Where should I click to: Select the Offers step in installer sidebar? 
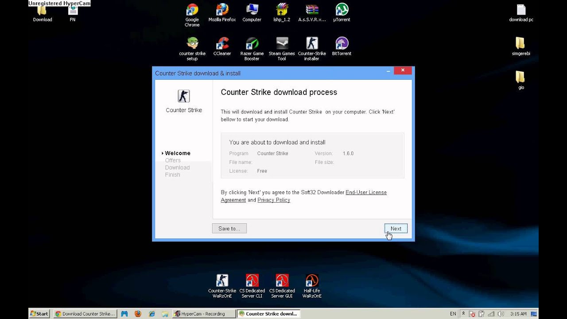click(x=173, y=160)
